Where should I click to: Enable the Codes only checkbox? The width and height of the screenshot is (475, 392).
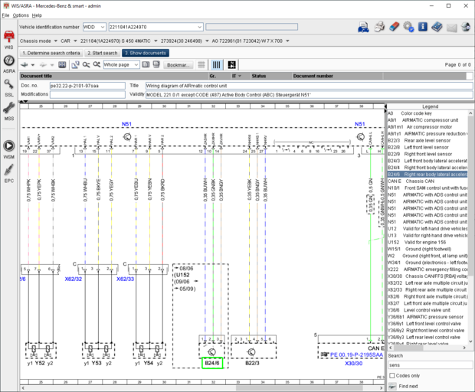tap(392, 376)
